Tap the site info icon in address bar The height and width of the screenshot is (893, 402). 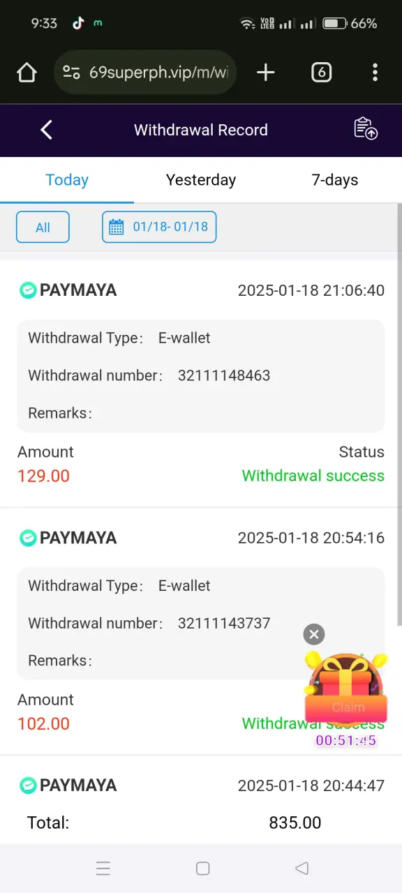click(71, 73)
